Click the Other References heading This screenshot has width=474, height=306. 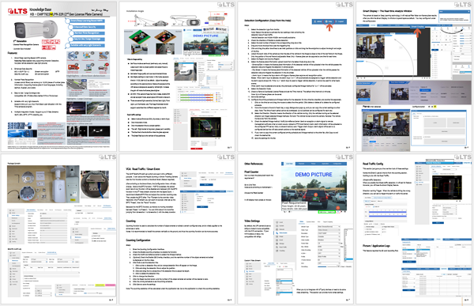pyautogui.click(x=254, y=164)
